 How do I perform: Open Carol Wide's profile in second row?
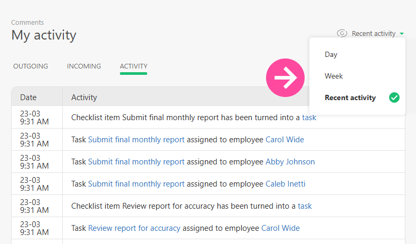(285, 140)
